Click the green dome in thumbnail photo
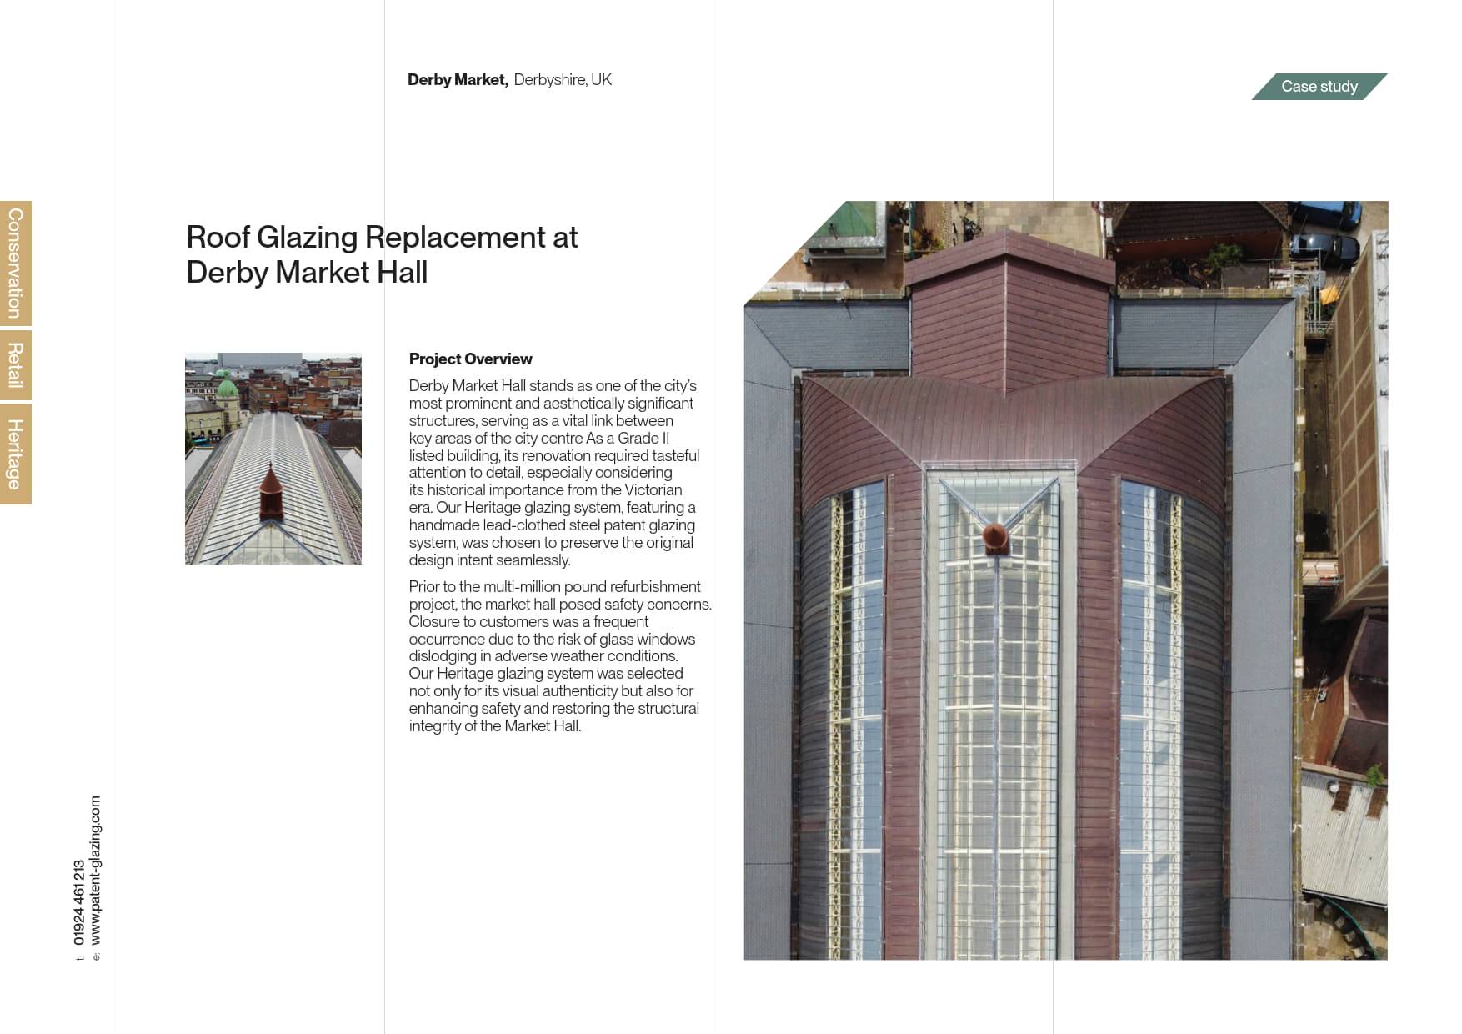1462x1034 pixels. 227,388
